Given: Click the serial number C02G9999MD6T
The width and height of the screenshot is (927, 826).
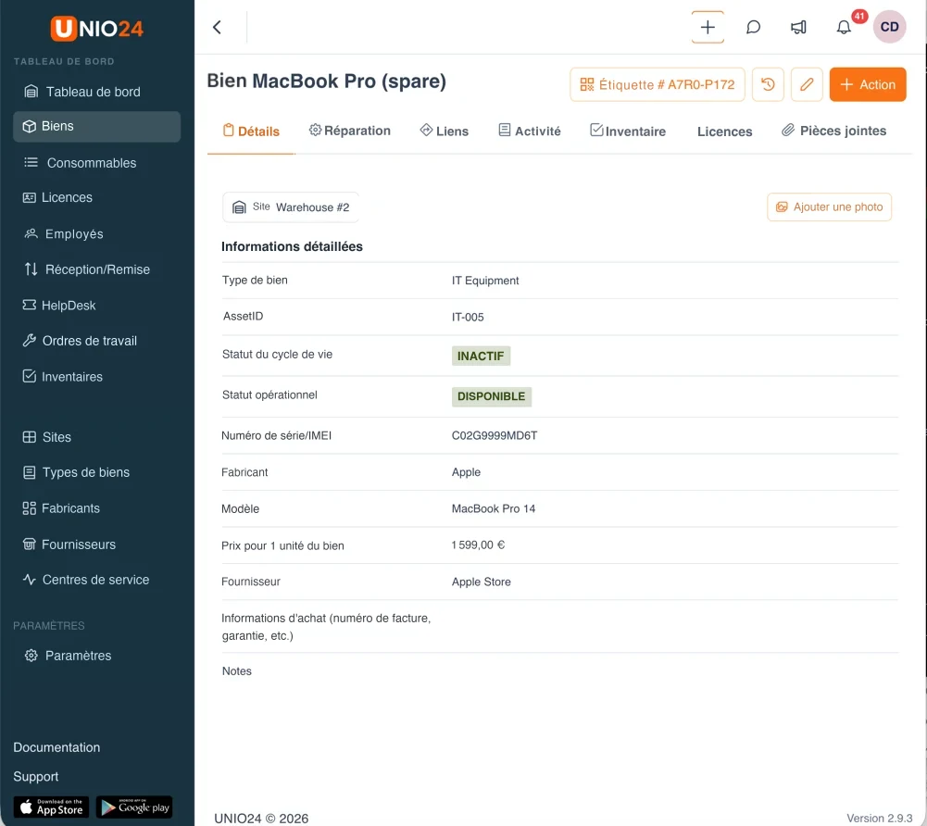Looking at the screenshot, I should pos(495,436).
